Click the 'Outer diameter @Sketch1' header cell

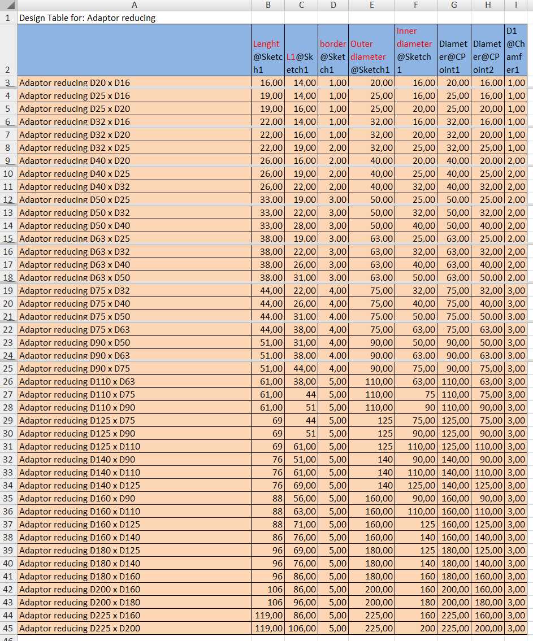click(x=372, y=50)
